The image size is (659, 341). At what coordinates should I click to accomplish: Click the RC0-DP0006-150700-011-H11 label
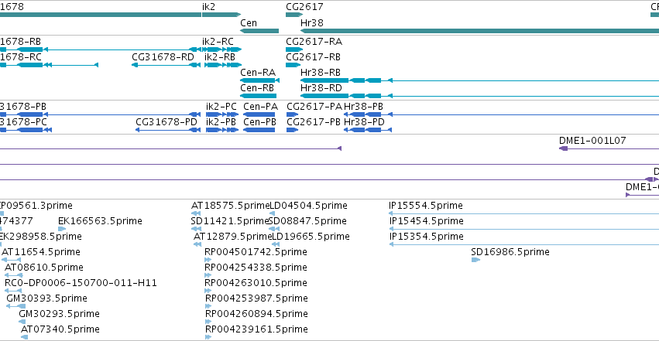81,283
